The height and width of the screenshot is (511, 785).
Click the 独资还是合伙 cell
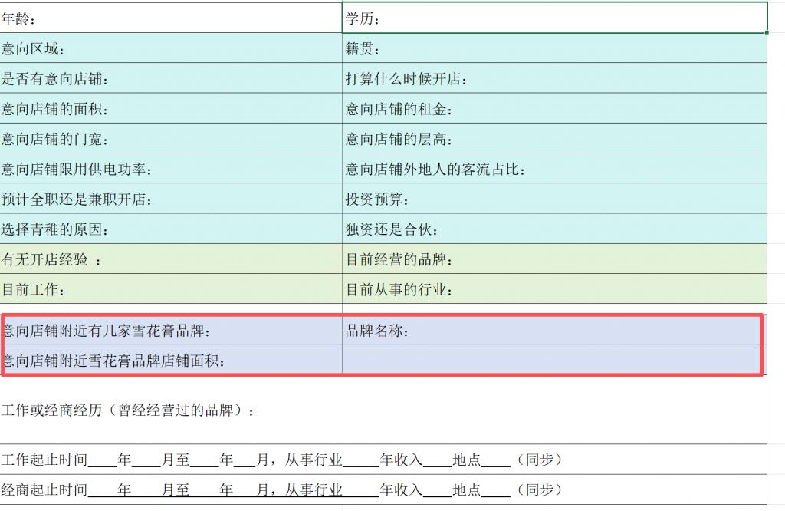554,229
